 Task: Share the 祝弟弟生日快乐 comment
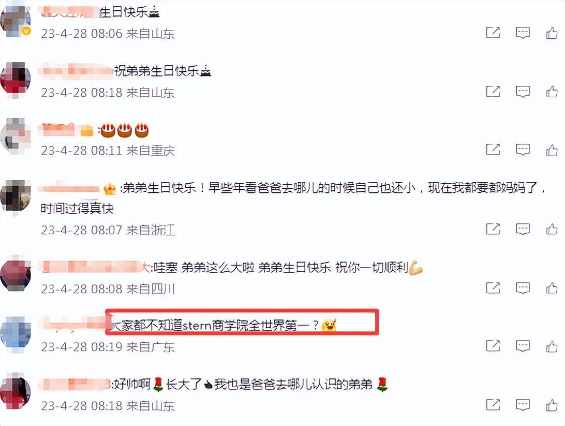pos(493,92)
